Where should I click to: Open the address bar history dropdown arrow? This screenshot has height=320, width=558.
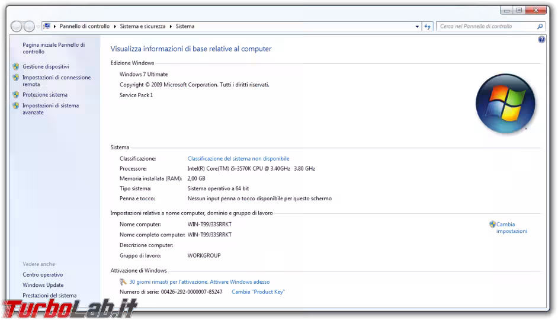[417, 27]
